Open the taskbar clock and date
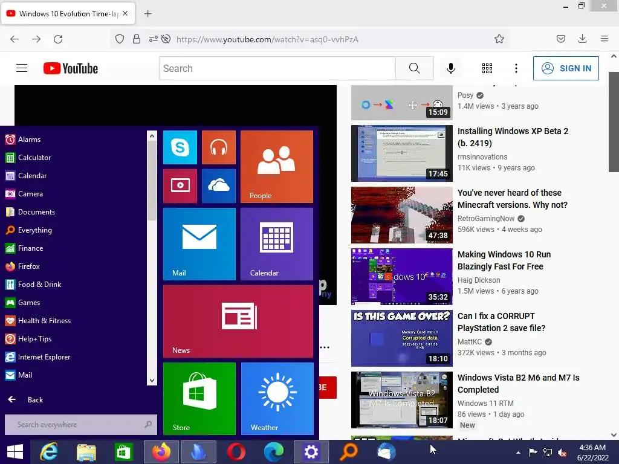This screenshot has width=619, height=464. tap(592, 453)
